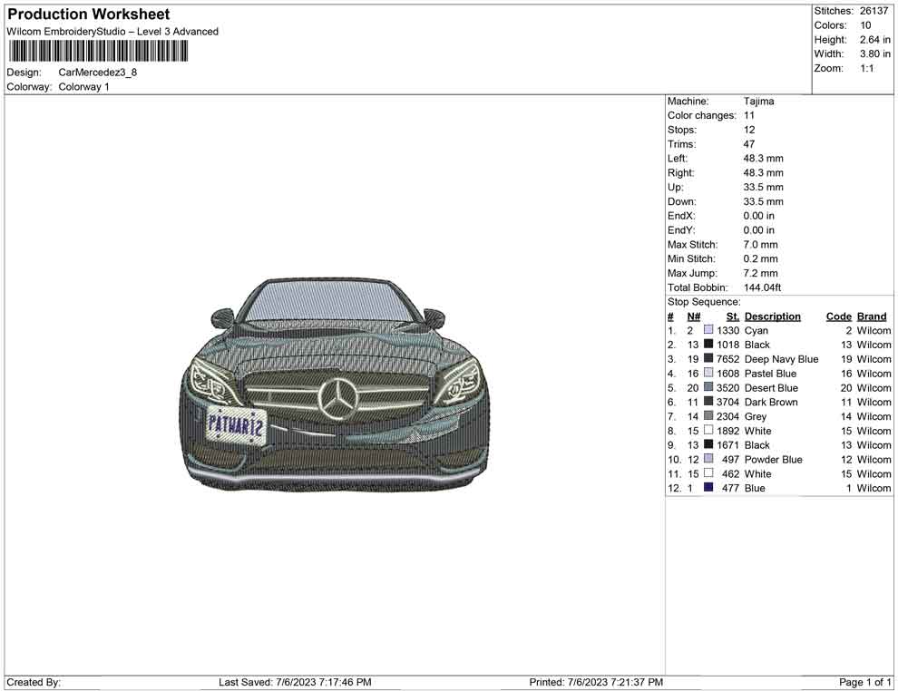Click the Code column header
Image resolution: width=898 pixels, height=691 pixels.
coord(838,316)
